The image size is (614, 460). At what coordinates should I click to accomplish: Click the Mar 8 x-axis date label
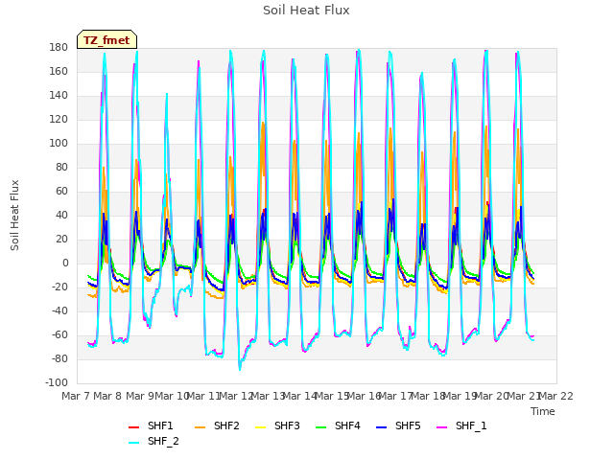[x=107, y=396]
